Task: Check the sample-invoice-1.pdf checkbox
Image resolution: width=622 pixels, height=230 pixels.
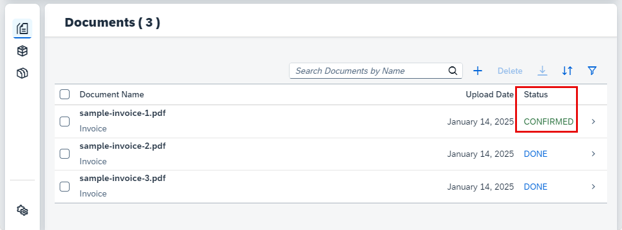Action: tap(65, 122)
